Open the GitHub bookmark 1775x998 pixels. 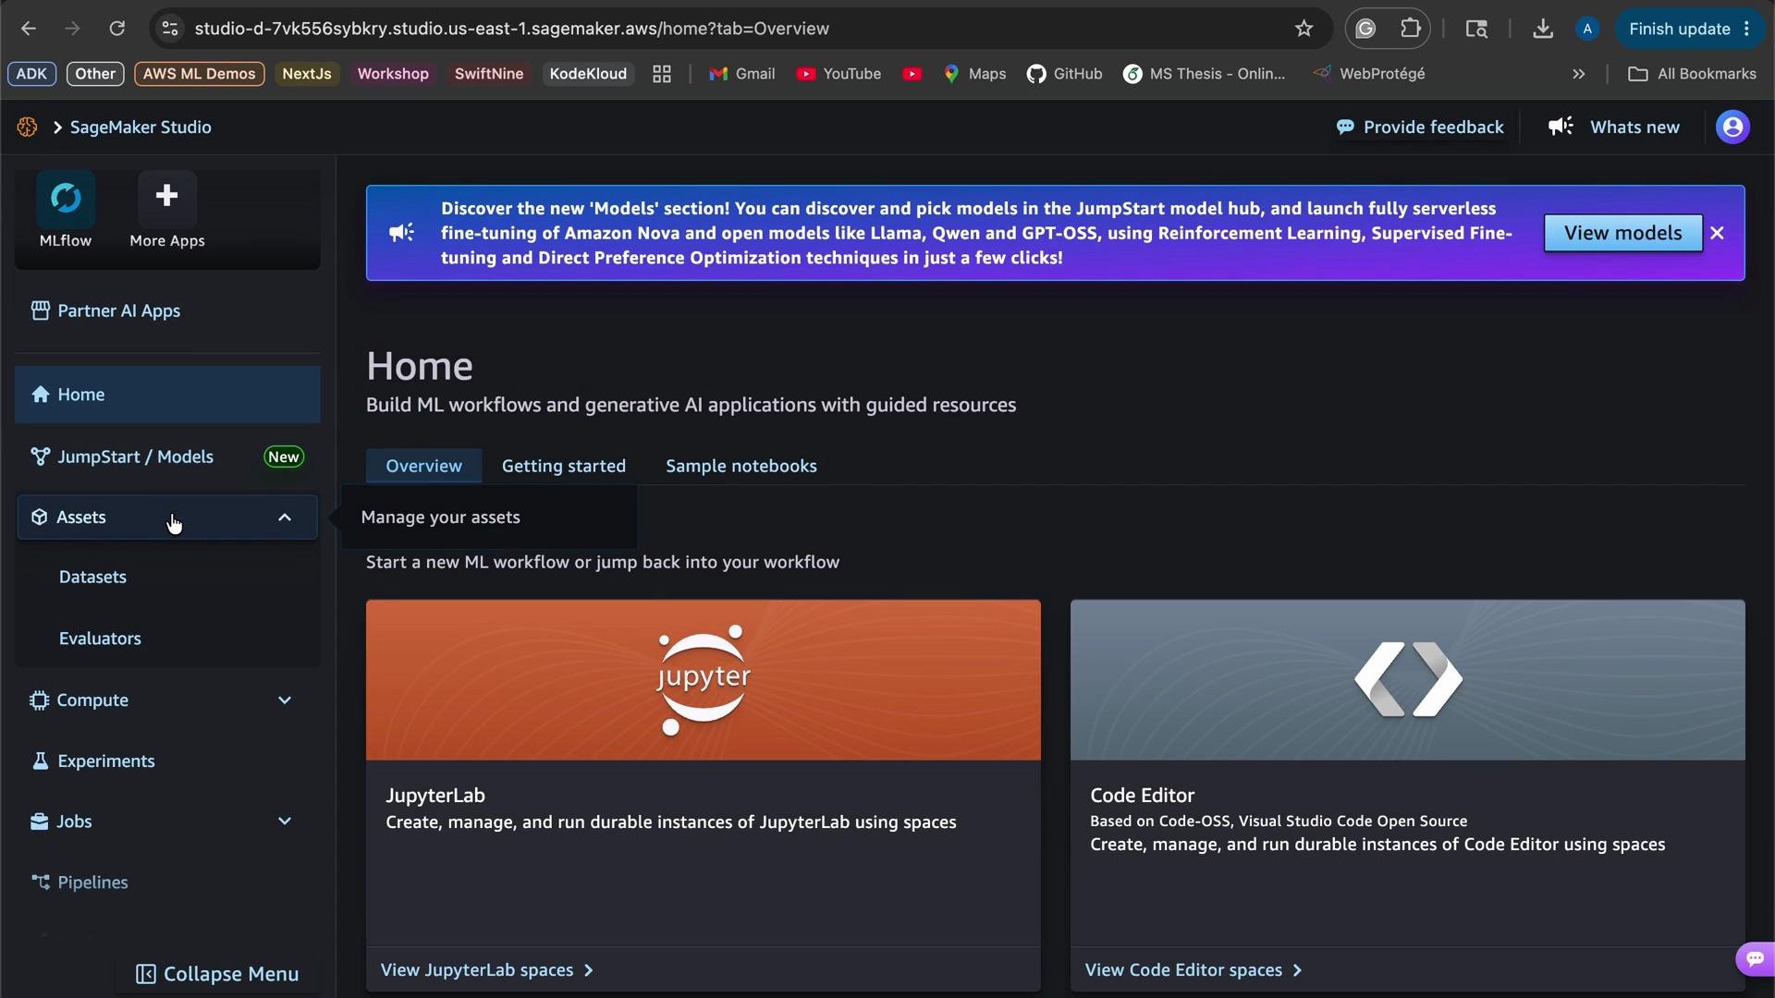pyautogui.click(x=1064, y=74)
